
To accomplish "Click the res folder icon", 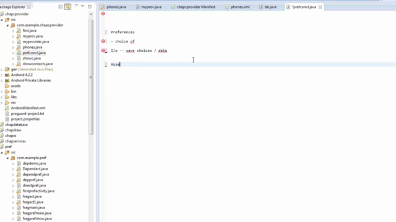I will pos(7,103).
